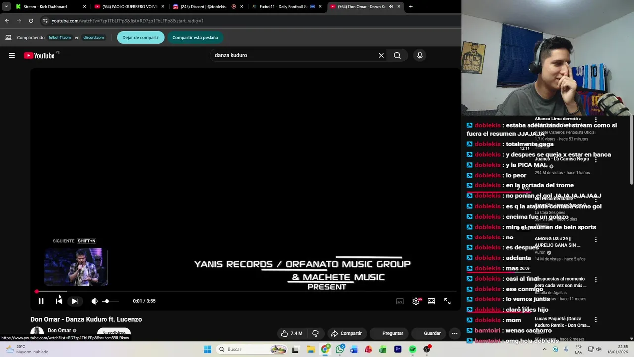Open options for 'Alianza Lima derrotó a' video

pos(596,119)
